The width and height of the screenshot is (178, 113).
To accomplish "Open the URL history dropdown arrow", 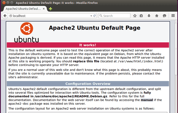I will click(x=91, y=16).
